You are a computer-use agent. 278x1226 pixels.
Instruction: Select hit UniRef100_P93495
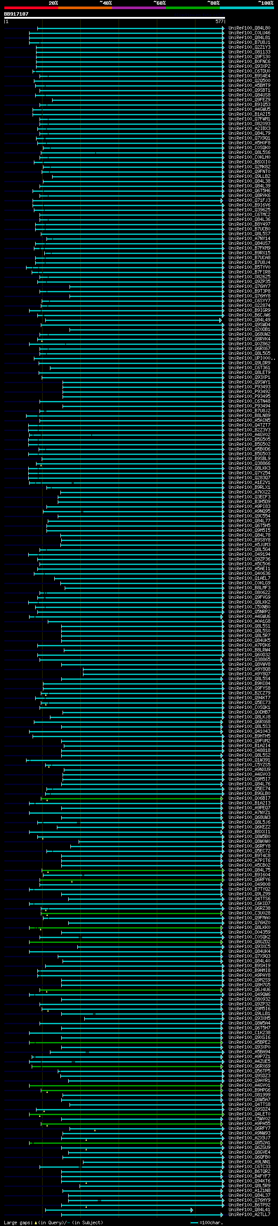click(249, 396)
